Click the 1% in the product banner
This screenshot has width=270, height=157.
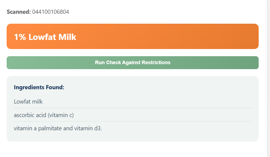[20, 37]
